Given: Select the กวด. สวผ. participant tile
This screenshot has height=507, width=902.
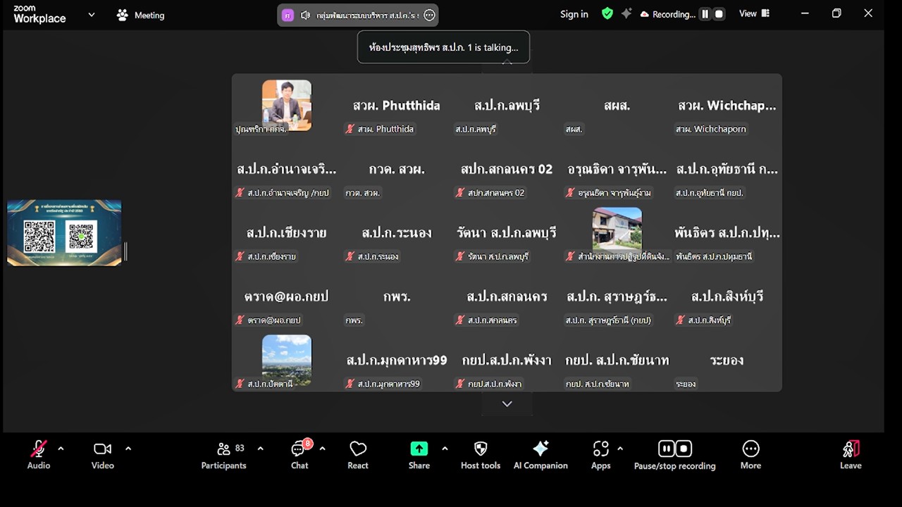Looking at the screenshot, I should point(397,170).
